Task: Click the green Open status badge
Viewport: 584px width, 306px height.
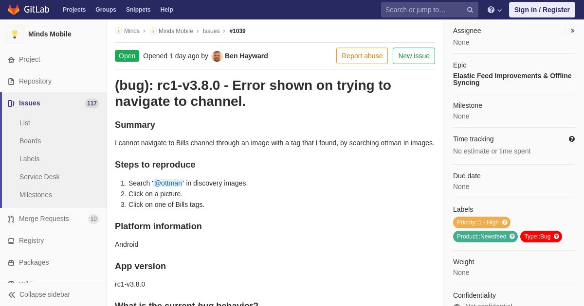Action: (x=127, y=56)
